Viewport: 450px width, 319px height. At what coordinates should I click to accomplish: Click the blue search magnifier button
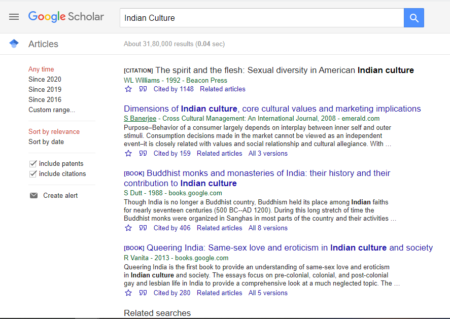[x=413, y=18]
